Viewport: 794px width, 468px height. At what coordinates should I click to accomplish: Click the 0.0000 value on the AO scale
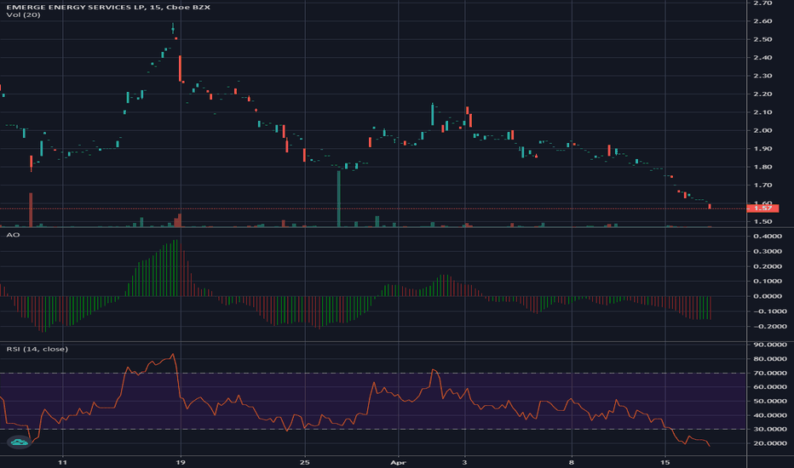point(767,296)
